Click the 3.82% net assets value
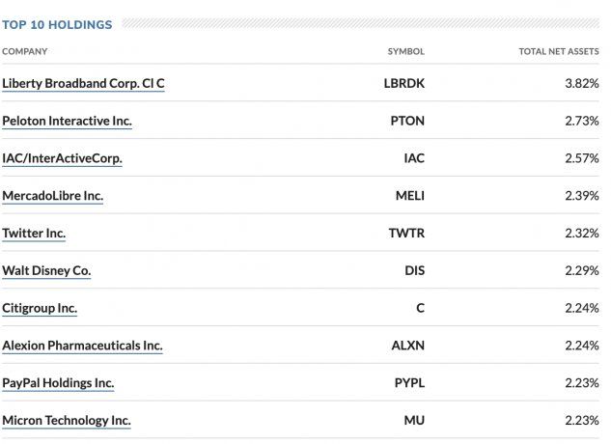This screenshot has height=444, width=611. pos(582,83)
